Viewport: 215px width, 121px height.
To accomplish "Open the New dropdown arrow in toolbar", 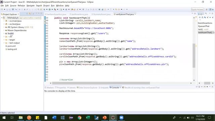I will 4,9.
